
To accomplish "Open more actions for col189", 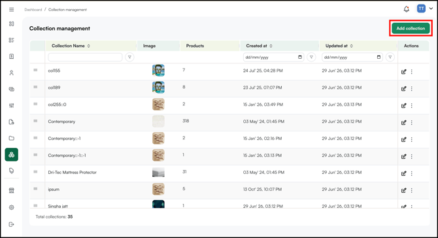I will [x=411, y=88].
